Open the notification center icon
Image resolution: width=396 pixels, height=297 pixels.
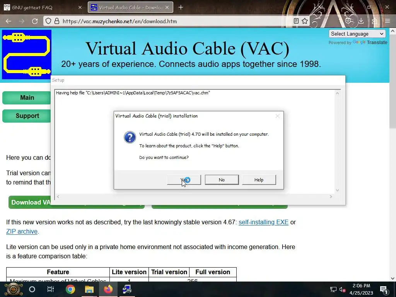pos(384,289)
